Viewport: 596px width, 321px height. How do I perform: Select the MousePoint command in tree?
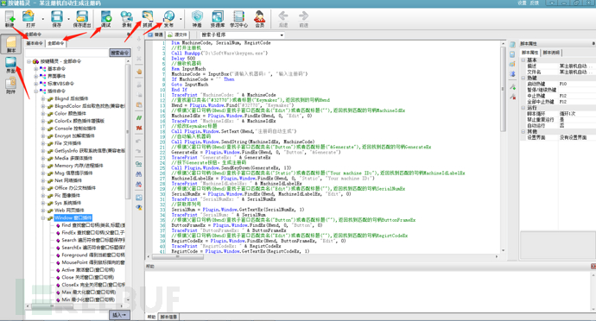coord(93,262)
